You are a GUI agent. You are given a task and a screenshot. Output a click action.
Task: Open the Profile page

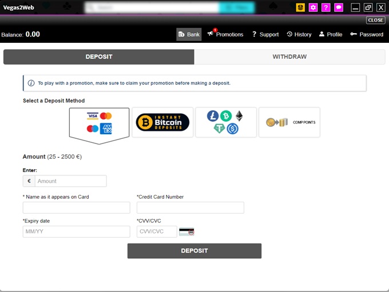point(331,34)
